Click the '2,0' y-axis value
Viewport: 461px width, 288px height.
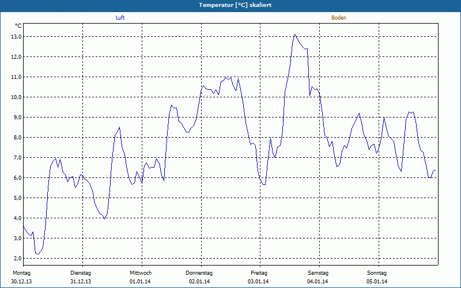click(17, 258)
